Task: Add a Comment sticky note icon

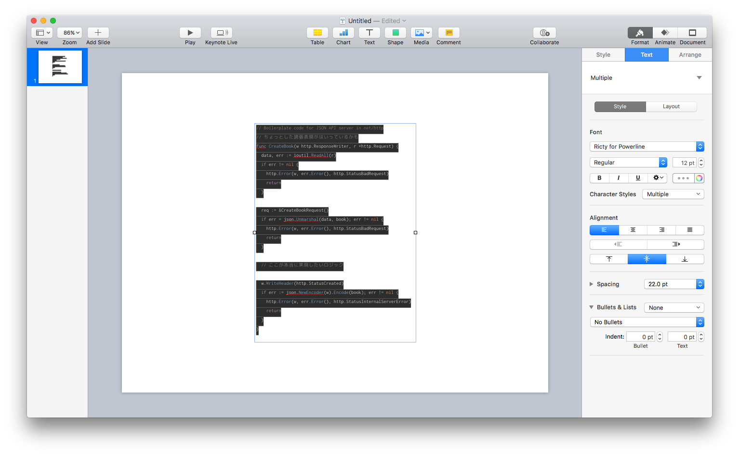Action: [x=449, y=33]
